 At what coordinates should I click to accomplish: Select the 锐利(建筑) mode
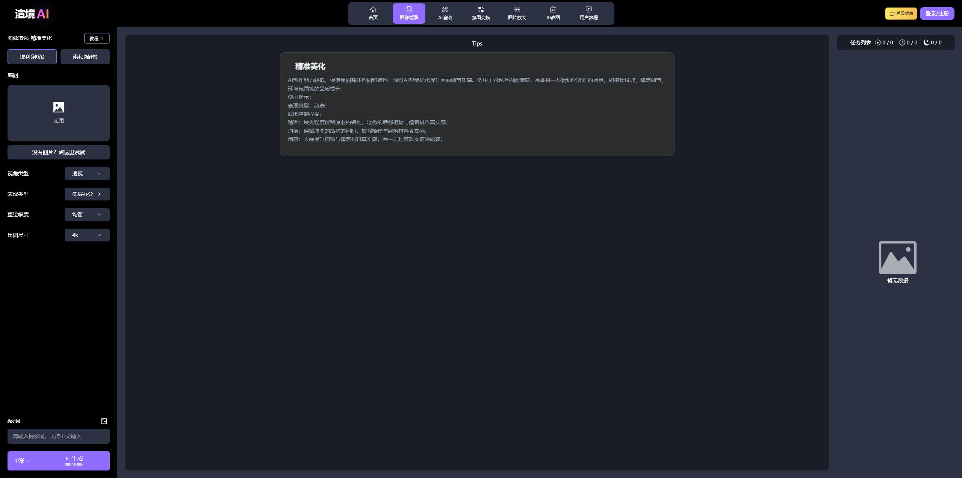(32, 57)
